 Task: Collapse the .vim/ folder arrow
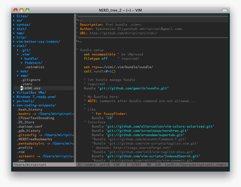coord(18,54)
